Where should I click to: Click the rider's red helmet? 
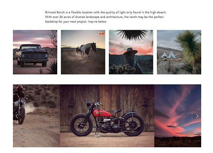(20, 88)
